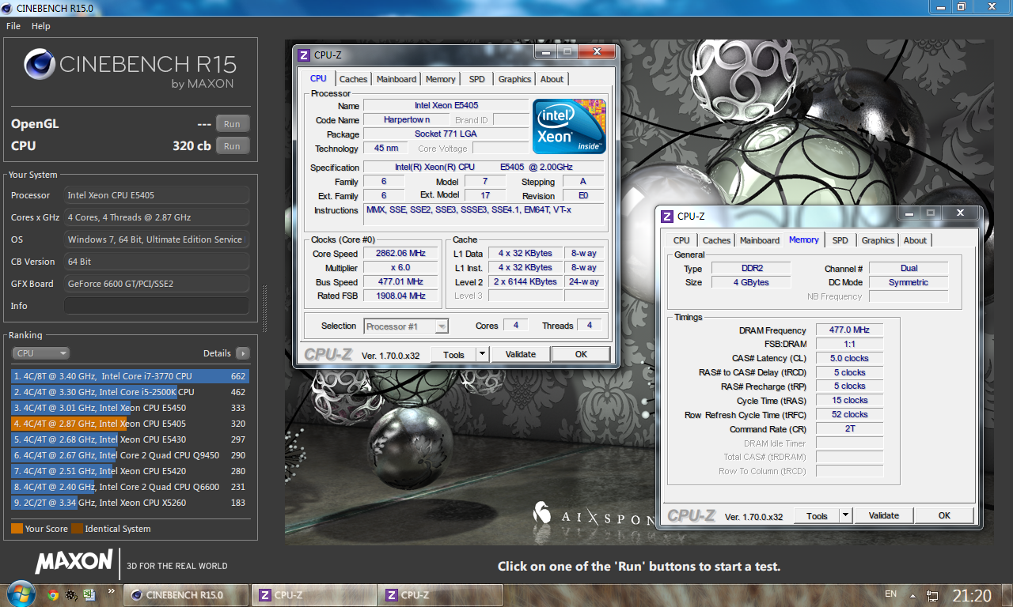The height and width of the screenshot is (607, 1013).
Task: Open Mainboard tab in front CPU-Z window
Action: (x=396, y=79)
